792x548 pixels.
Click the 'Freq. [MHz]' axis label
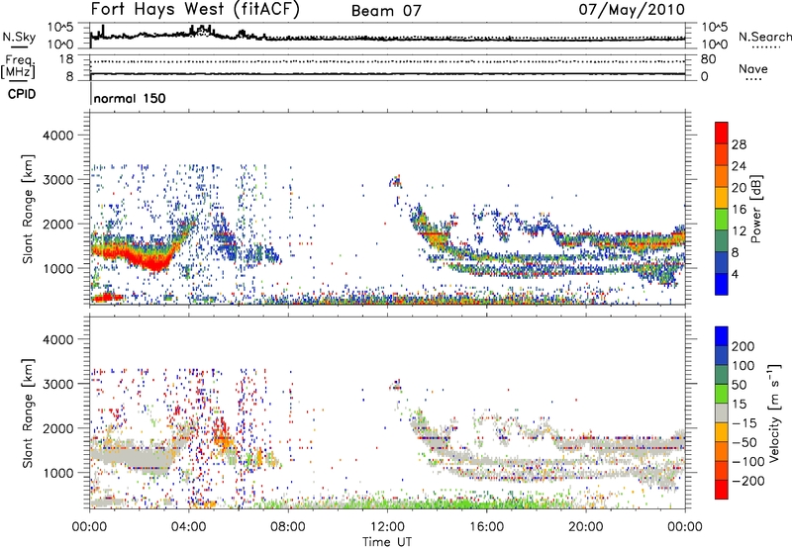[19, 67]
